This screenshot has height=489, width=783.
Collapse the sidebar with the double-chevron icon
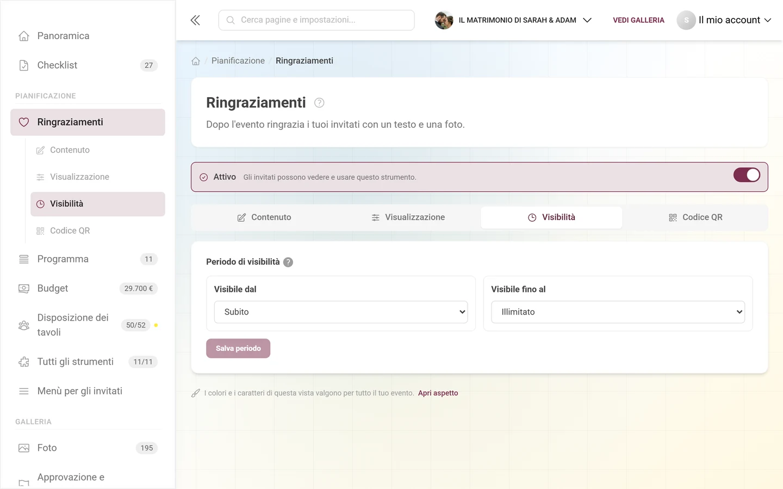coord(195,20)
